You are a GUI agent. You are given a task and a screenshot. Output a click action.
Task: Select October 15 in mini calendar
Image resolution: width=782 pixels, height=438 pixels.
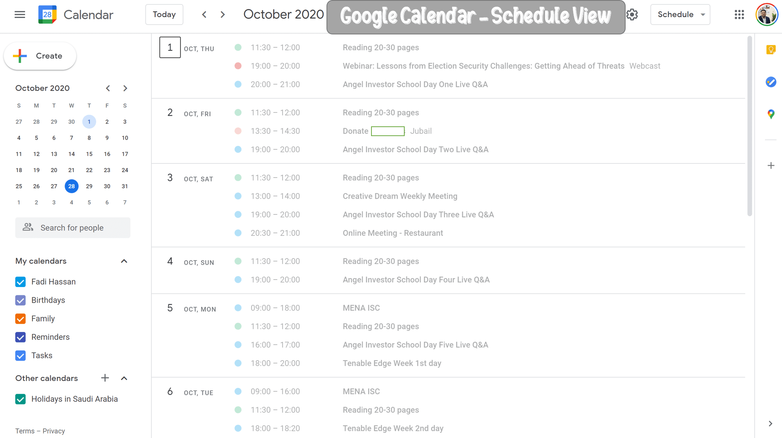pos(89,154)
